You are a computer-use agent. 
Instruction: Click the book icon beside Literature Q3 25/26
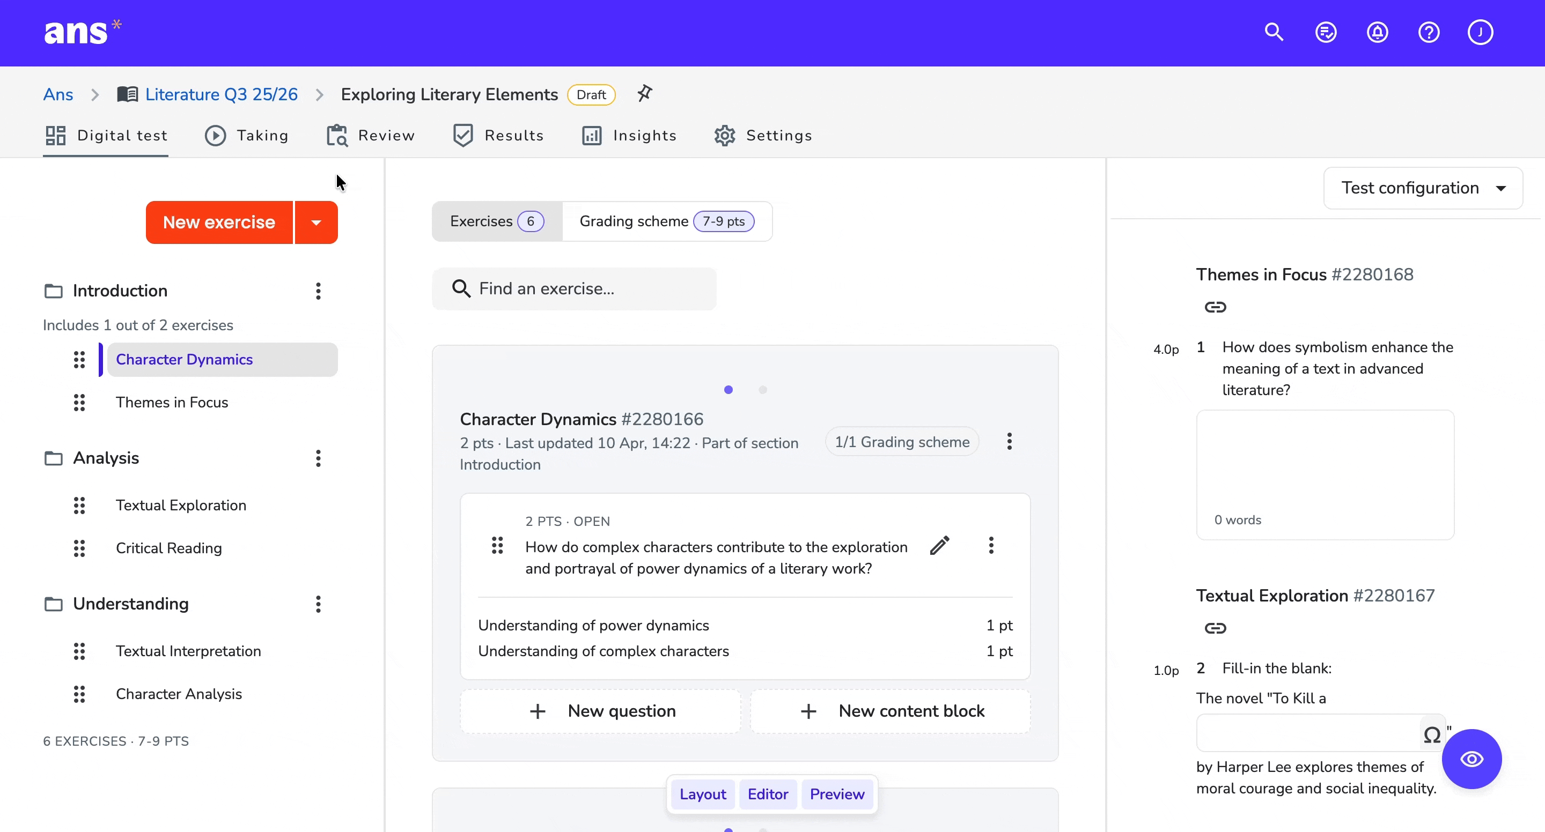(127, 94)
